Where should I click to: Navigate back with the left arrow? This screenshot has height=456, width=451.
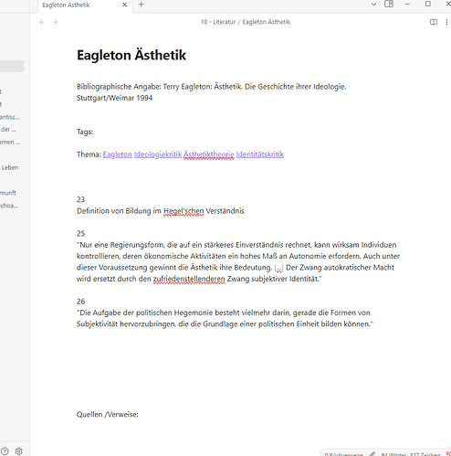[42, 22]
